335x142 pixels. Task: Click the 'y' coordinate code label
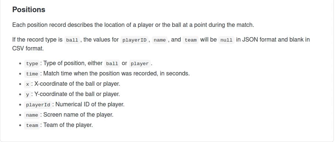coord(27,94)
